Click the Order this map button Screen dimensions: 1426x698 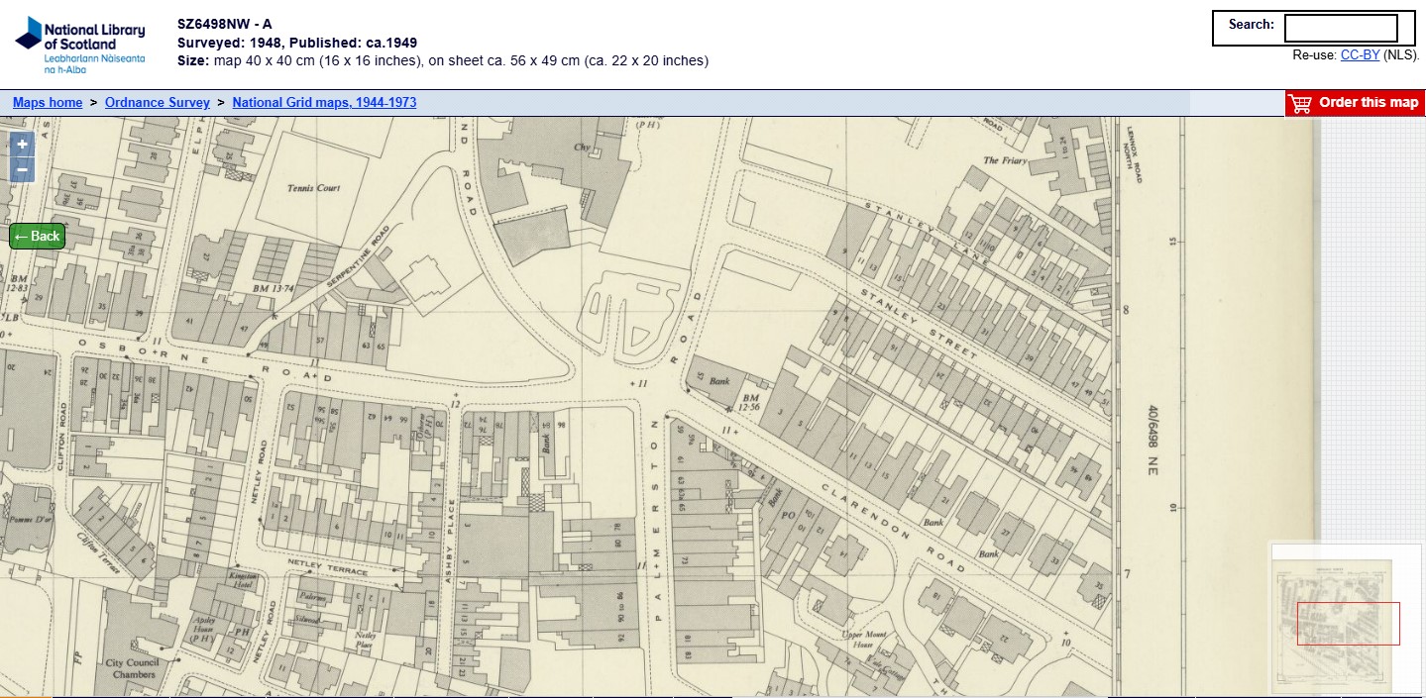(x=1355, y=103)
